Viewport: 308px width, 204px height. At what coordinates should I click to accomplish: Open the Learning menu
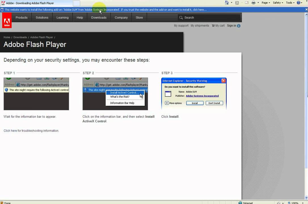pyautogui.click(x=62, y=18)
